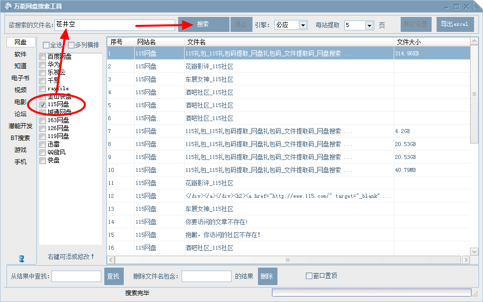The height and width of the screenshot is (302, 483).
Task: Click the 右键可添或修改 hint text
Action: coord(71,257)
